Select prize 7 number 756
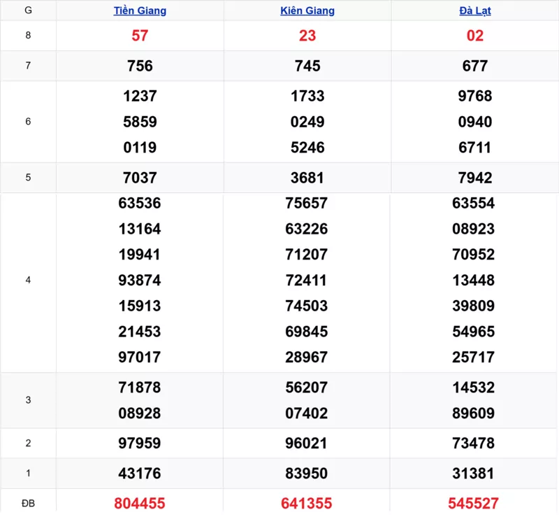The width and height of the screenshot is (559, 517). 140,66
